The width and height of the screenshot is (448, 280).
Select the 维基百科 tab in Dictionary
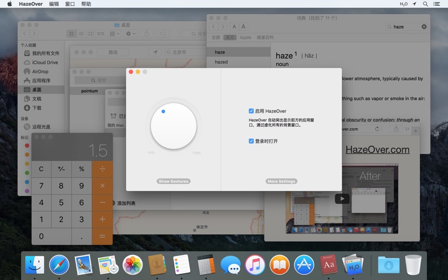pos(265,37)
